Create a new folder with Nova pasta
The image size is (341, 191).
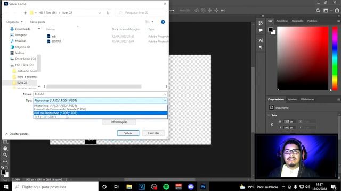coord(38,22)
